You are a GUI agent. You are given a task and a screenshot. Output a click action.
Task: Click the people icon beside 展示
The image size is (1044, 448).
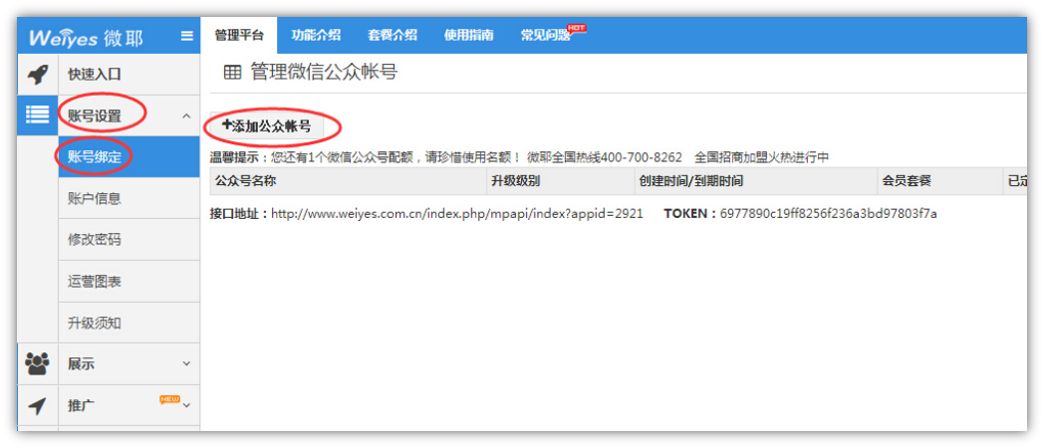(37, 363)
